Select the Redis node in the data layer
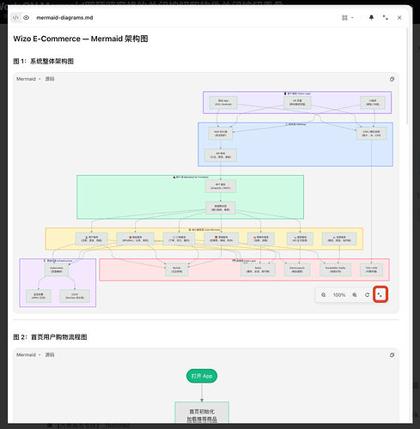This screenshot has width=420, height=429. (258, 269)
